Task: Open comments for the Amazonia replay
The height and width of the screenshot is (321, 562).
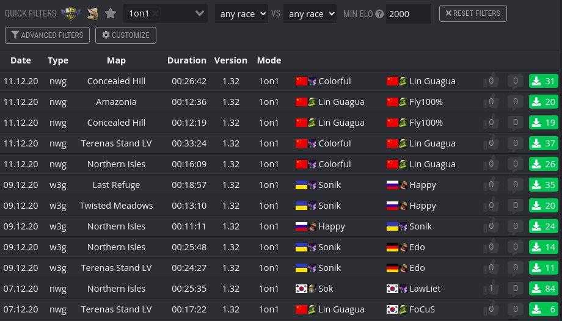Action: (516, 102)
